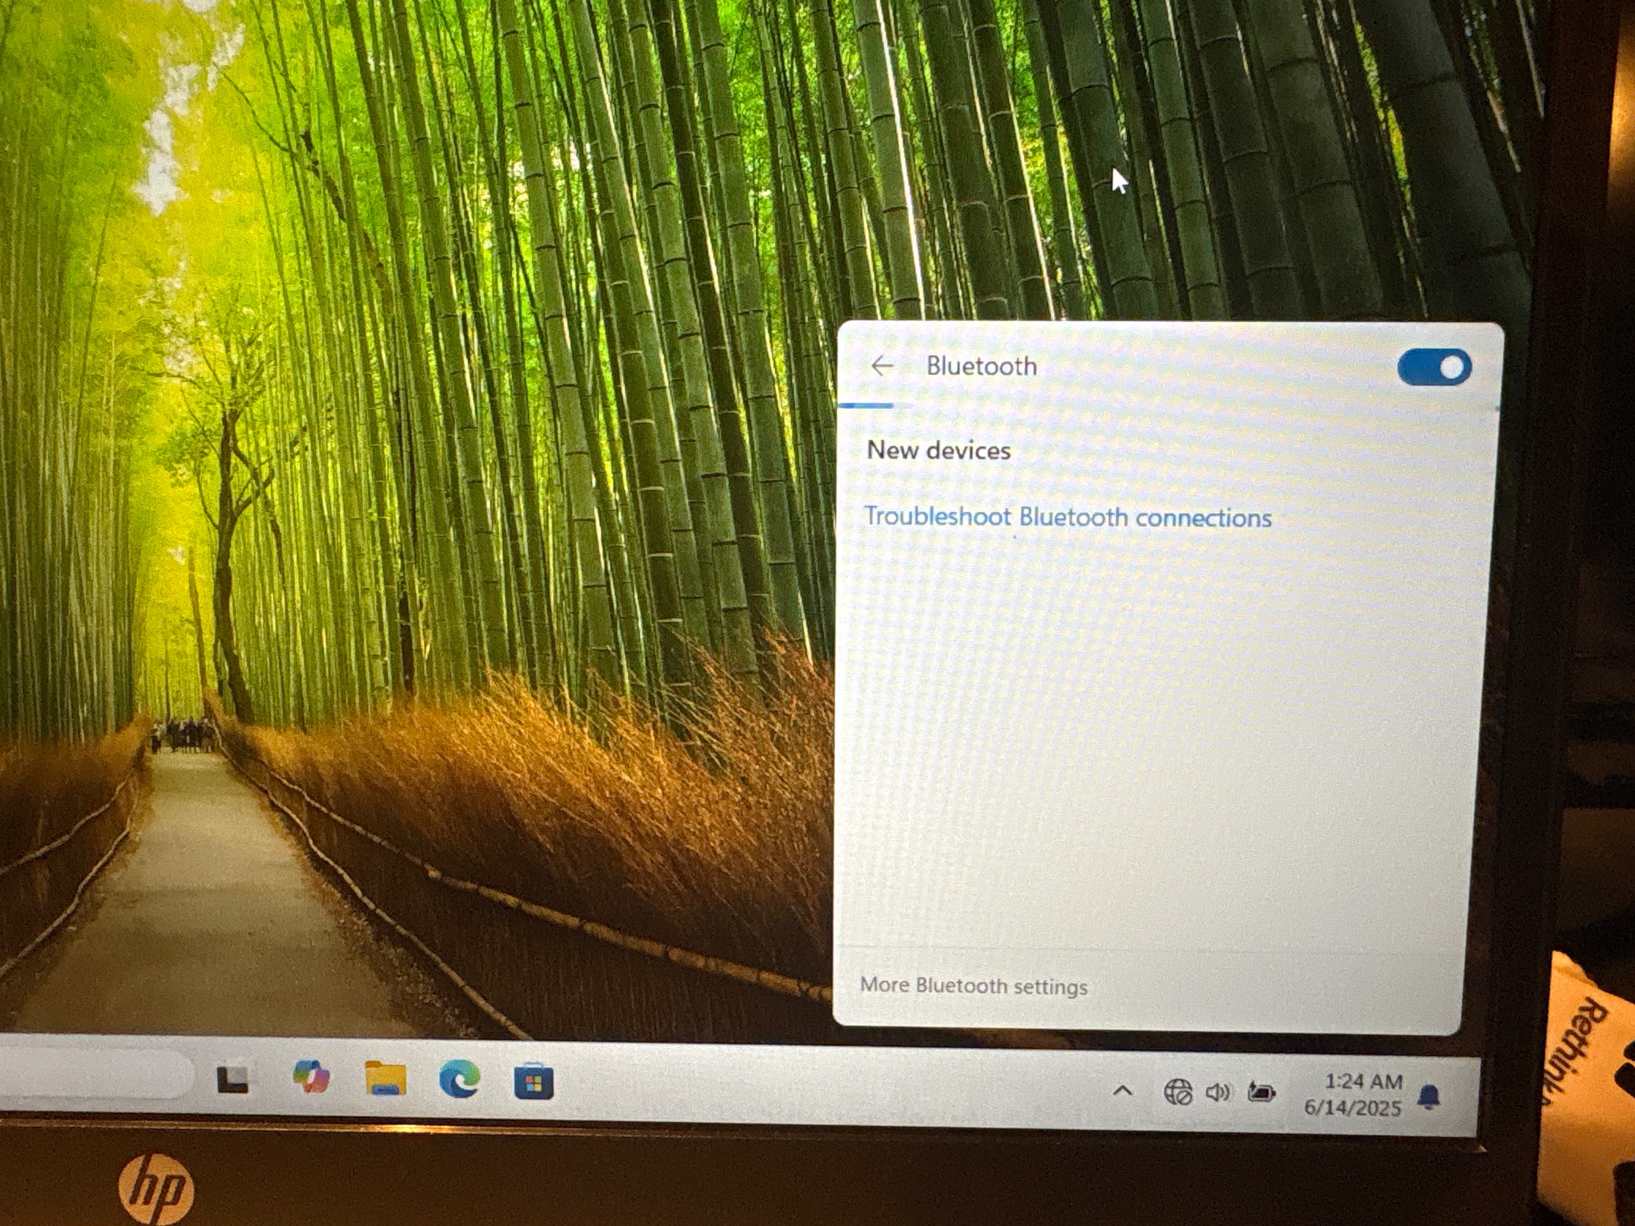Open the clock showing 1:24 AM
1635x1226 pixels.
1354,1095
